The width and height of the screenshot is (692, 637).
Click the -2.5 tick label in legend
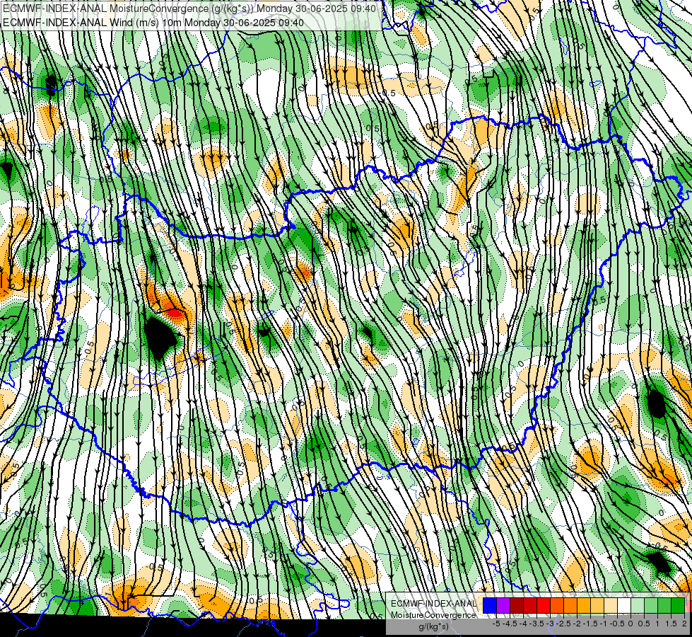(x=563, y=624)
